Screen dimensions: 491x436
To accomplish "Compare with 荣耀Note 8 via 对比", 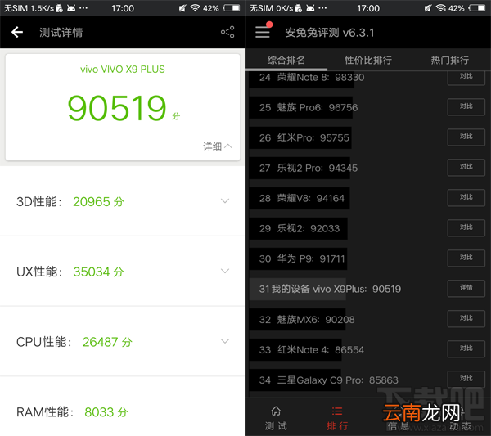I will tap(466, 77).
